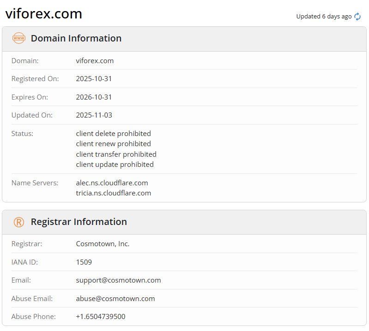
Task: Click the client transfer prohibited status
Action: [116, 154]
